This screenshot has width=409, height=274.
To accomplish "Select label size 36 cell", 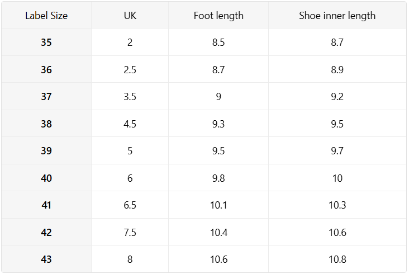I will pos(46,69).
